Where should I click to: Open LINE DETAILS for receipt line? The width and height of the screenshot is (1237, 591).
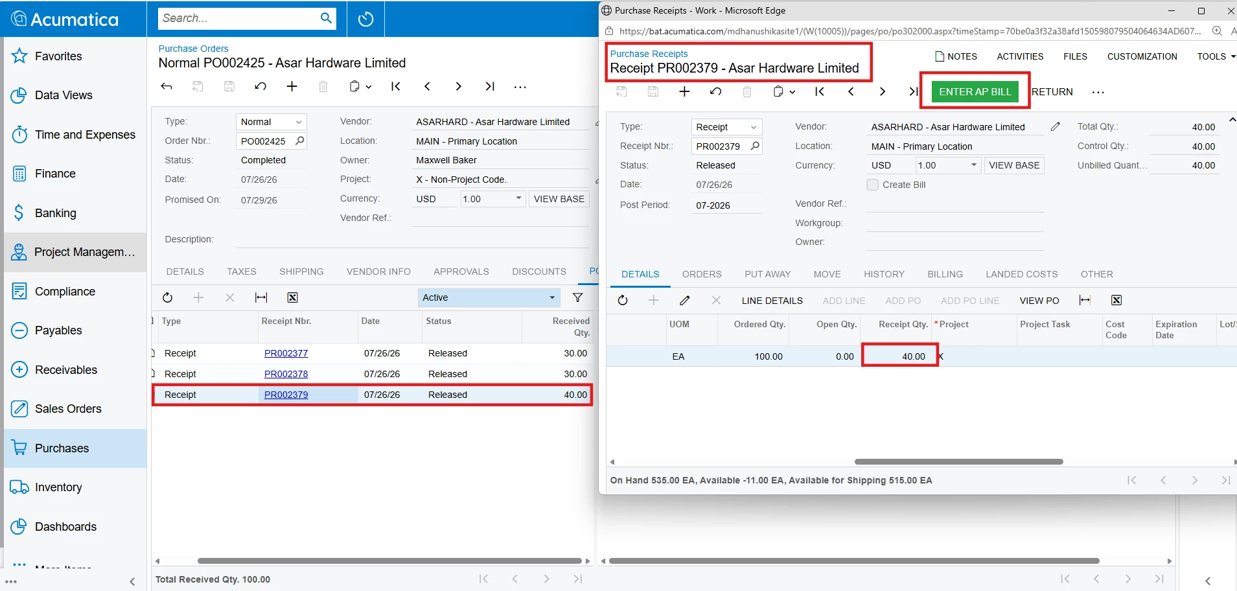(x=772, y=301)
